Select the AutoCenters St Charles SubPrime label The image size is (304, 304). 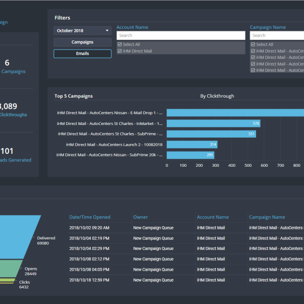tap(110, 134)
